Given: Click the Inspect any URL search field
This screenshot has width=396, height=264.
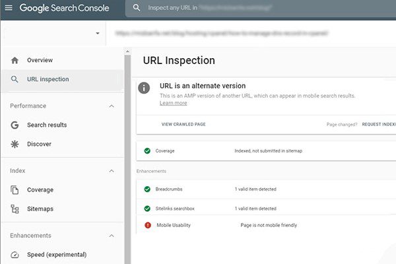Looking at the screenshot, I should pyautogui.click(x=261, y=8).
